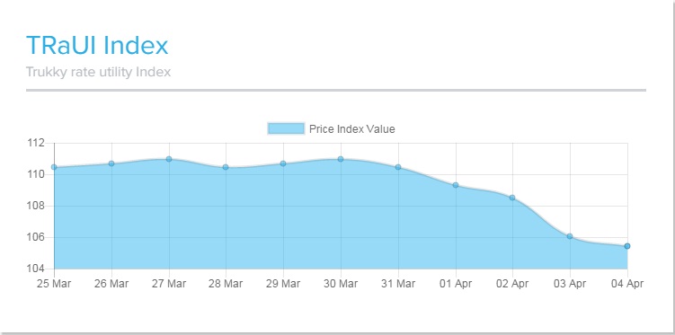Select the 25 Mar data point

click(x=54, y=167)
